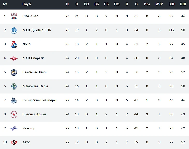
Task: Click the СКА-1946 team logo
Action: (x=14, y=16)
